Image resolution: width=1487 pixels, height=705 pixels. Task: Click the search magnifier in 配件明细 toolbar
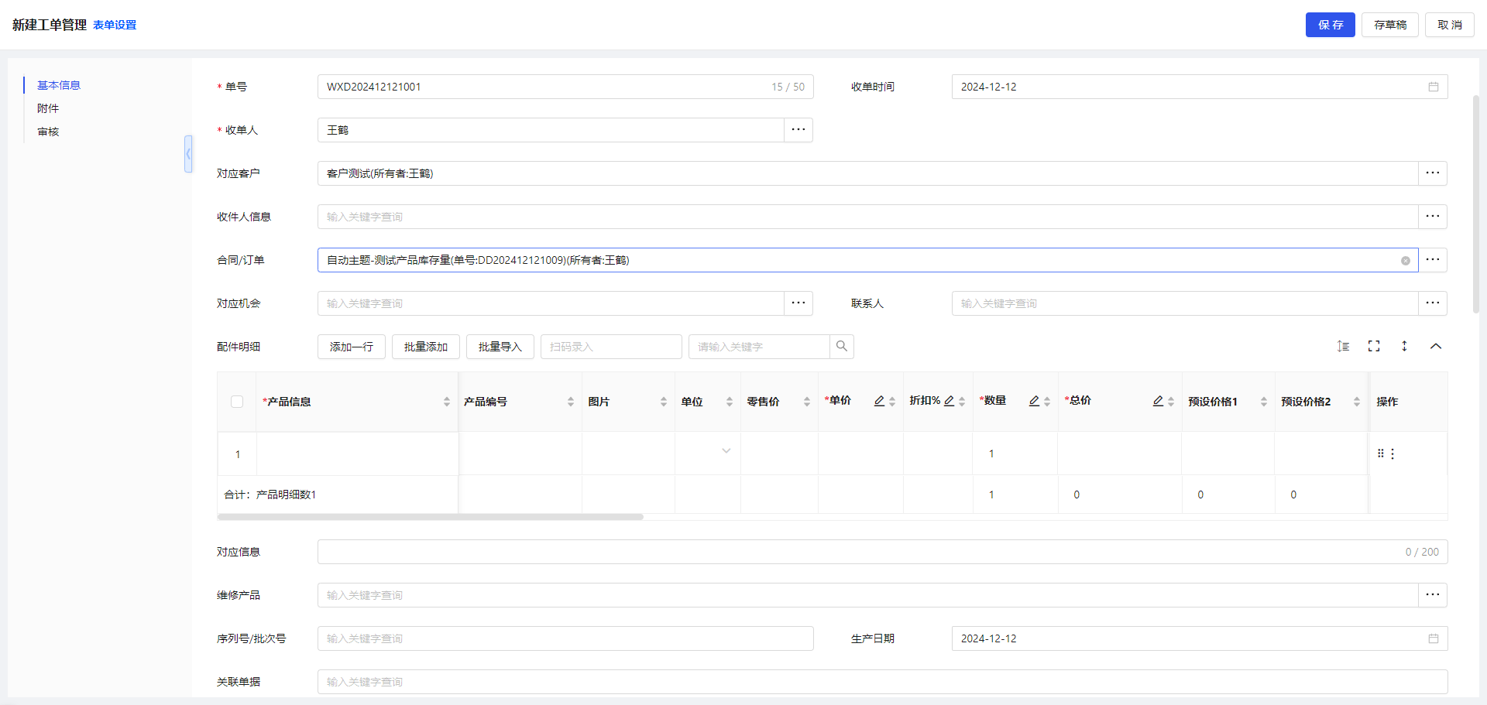tap(841, 347)
